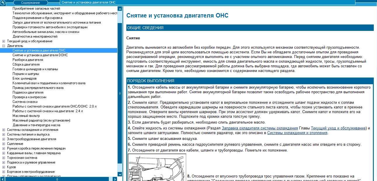Screen dimensions: 377x181
Task: Follow link Текущий уход и обслуживание
Action: [x=338, y=128]
